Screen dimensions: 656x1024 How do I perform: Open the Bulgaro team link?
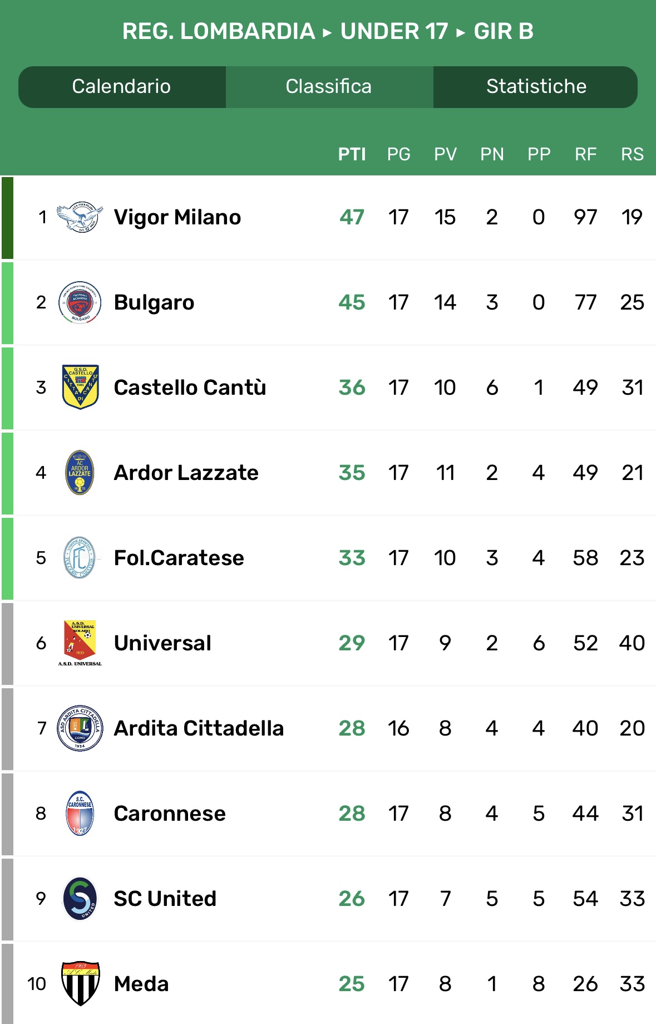point(154,302)
